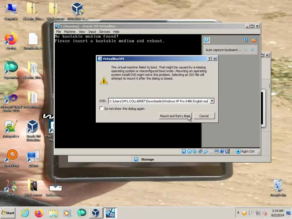Launch Internet Explorer from the taskbar
The height and width of the screenshot is (219, 292).
[x=25, y=213]
